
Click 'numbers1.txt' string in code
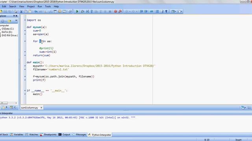pos(58,69)
